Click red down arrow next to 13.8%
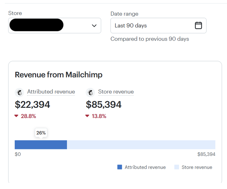 tap(87, 116)
